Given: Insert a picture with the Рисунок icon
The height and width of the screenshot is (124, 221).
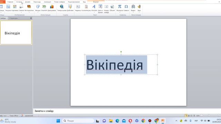Looking at the screenshot, I should tap(8, 8).
